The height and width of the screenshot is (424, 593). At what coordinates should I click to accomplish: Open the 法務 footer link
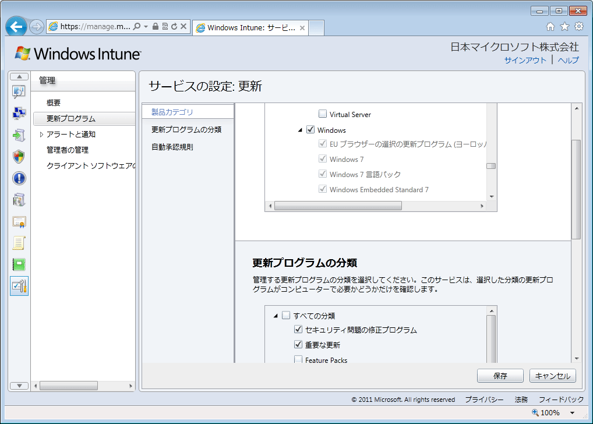(521, 400)
